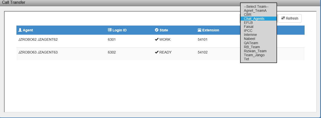
Task: Choose Rizwan_Team option
Action: click(255, 51)
